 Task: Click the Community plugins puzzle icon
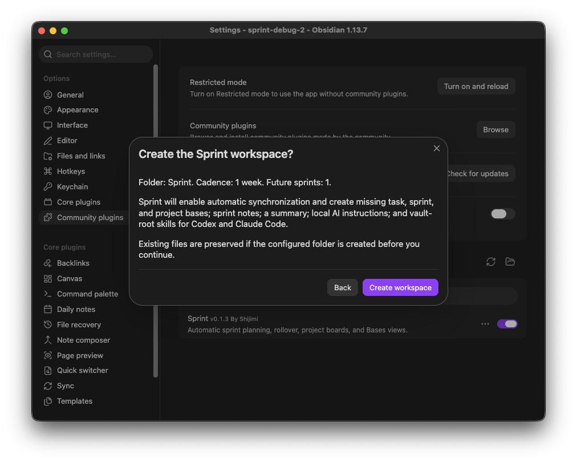click(48, 217)
